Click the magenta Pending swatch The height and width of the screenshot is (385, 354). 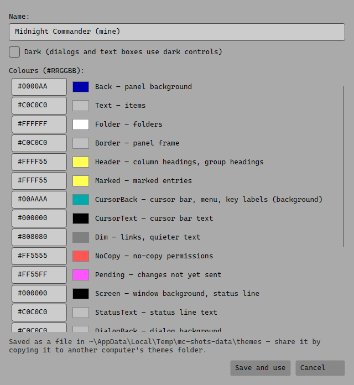81,275
